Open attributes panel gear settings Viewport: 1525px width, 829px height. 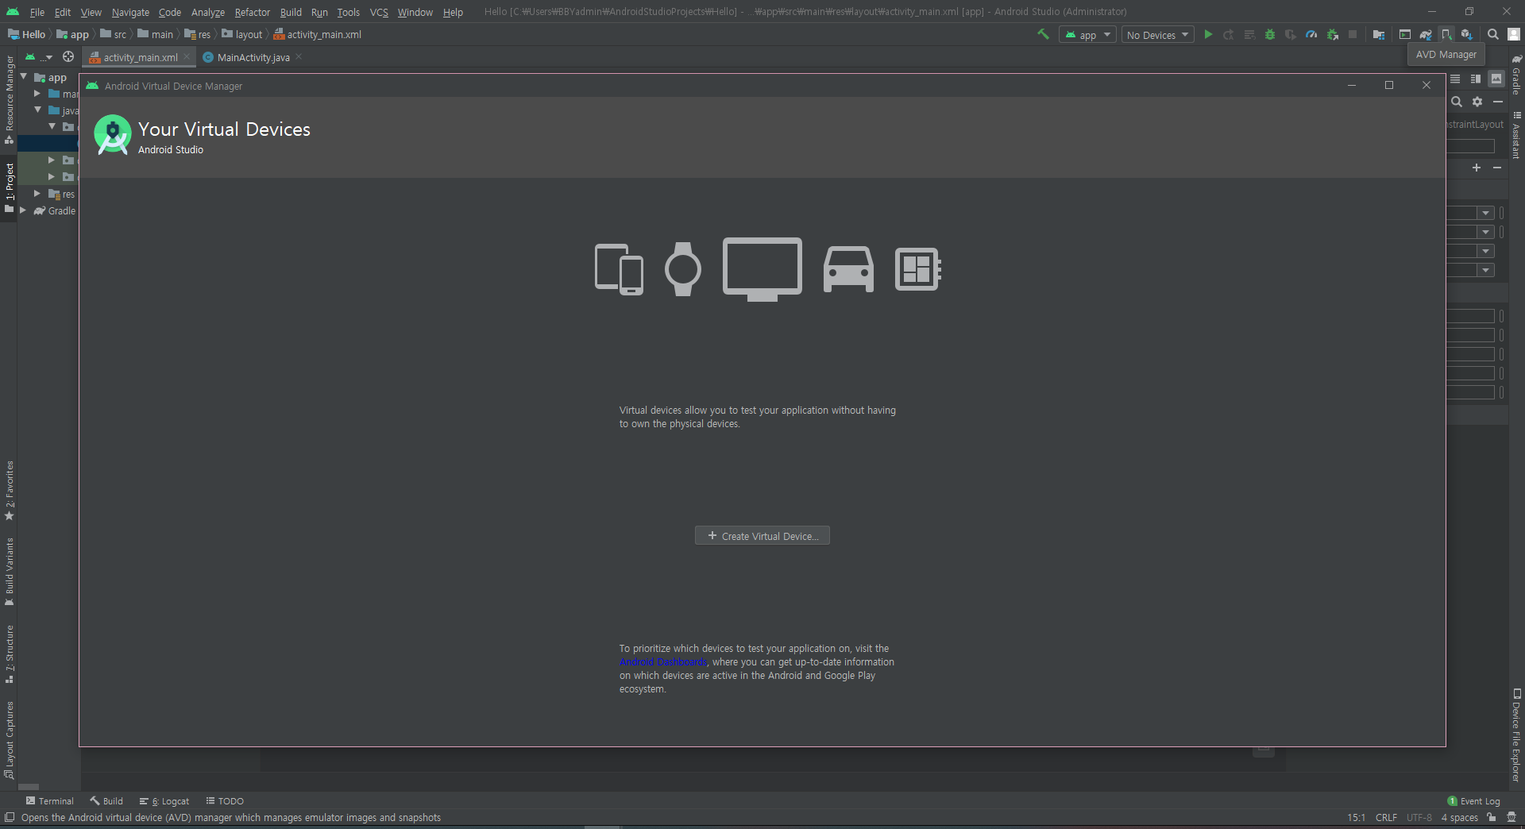coord(1477,102)
